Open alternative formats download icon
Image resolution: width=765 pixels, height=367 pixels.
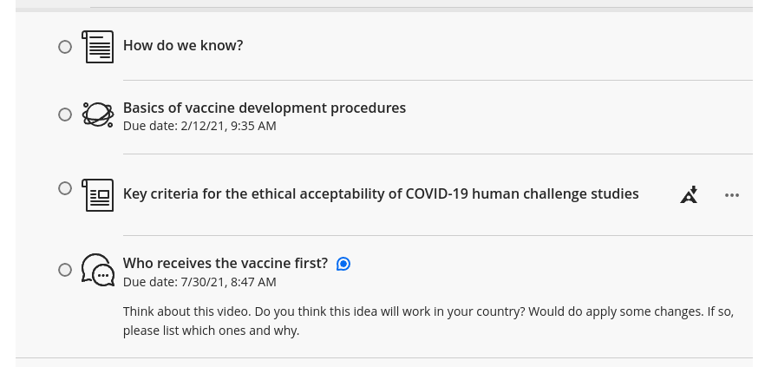[689, 194]
